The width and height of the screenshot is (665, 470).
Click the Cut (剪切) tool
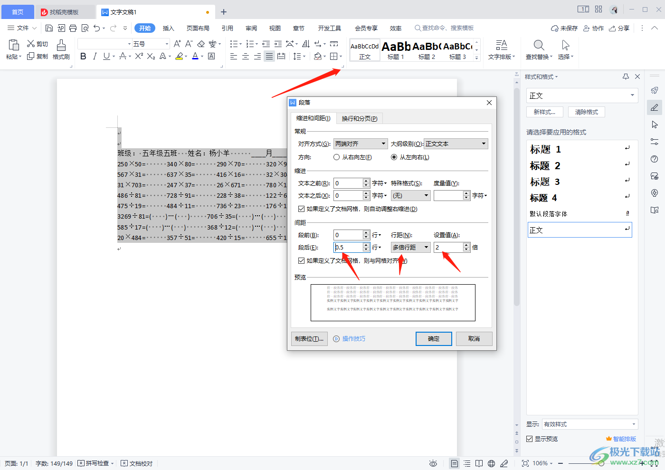37,44
